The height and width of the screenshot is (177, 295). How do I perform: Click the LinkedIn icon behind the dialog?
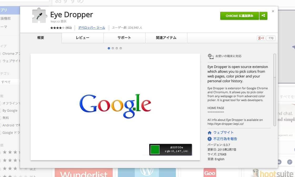coord(279,162)
